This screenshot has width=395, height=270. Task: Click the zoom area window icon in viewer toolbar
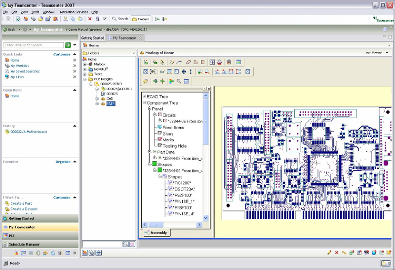[169, 71]
